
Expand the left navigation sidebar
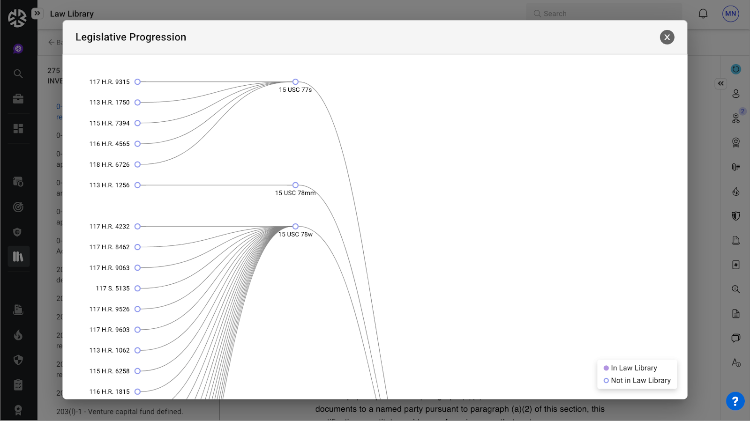[37, 14]
